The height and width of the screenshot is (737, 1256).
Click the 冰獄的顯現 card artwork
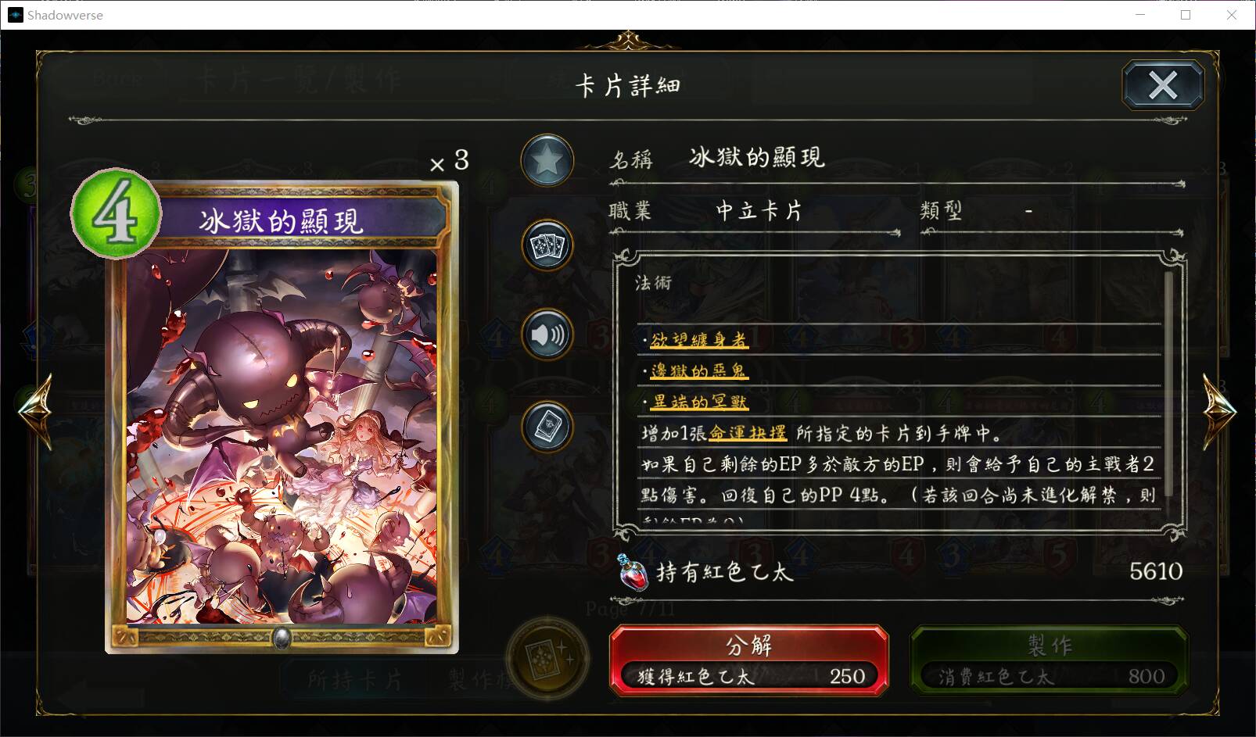click(282, 438)
